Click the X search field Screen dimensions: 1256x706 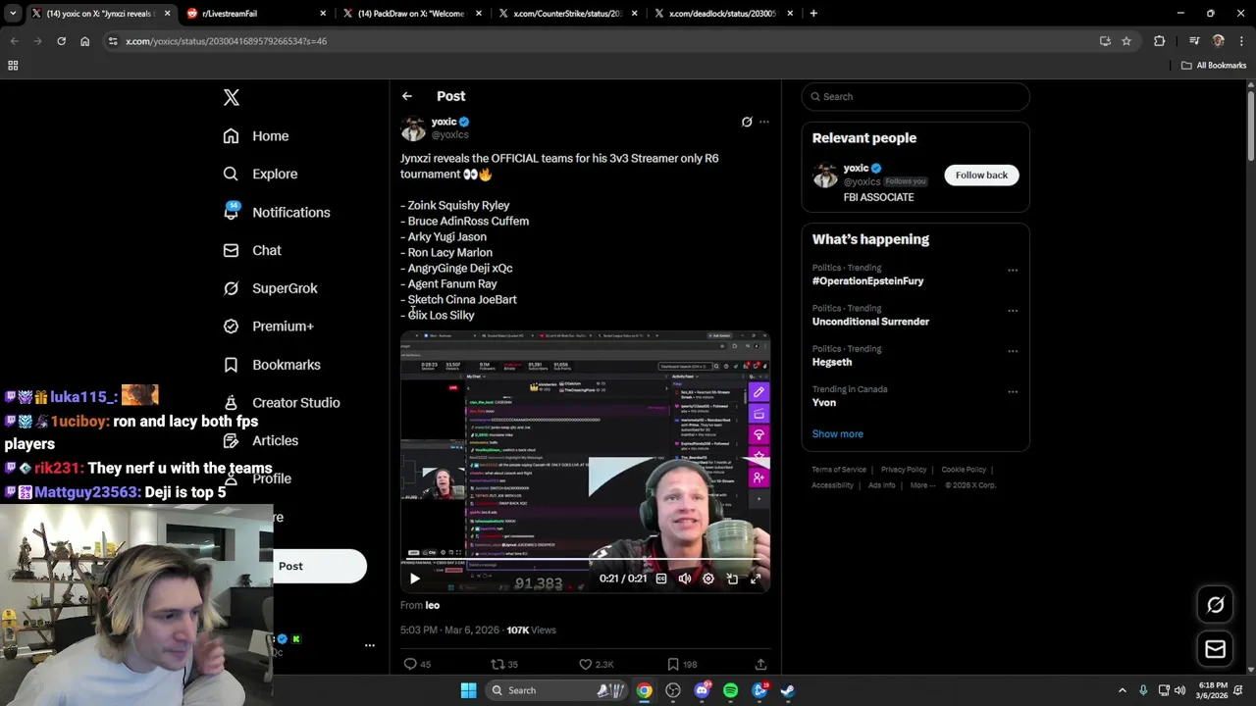pyautogui.click(x=916, y=96)
